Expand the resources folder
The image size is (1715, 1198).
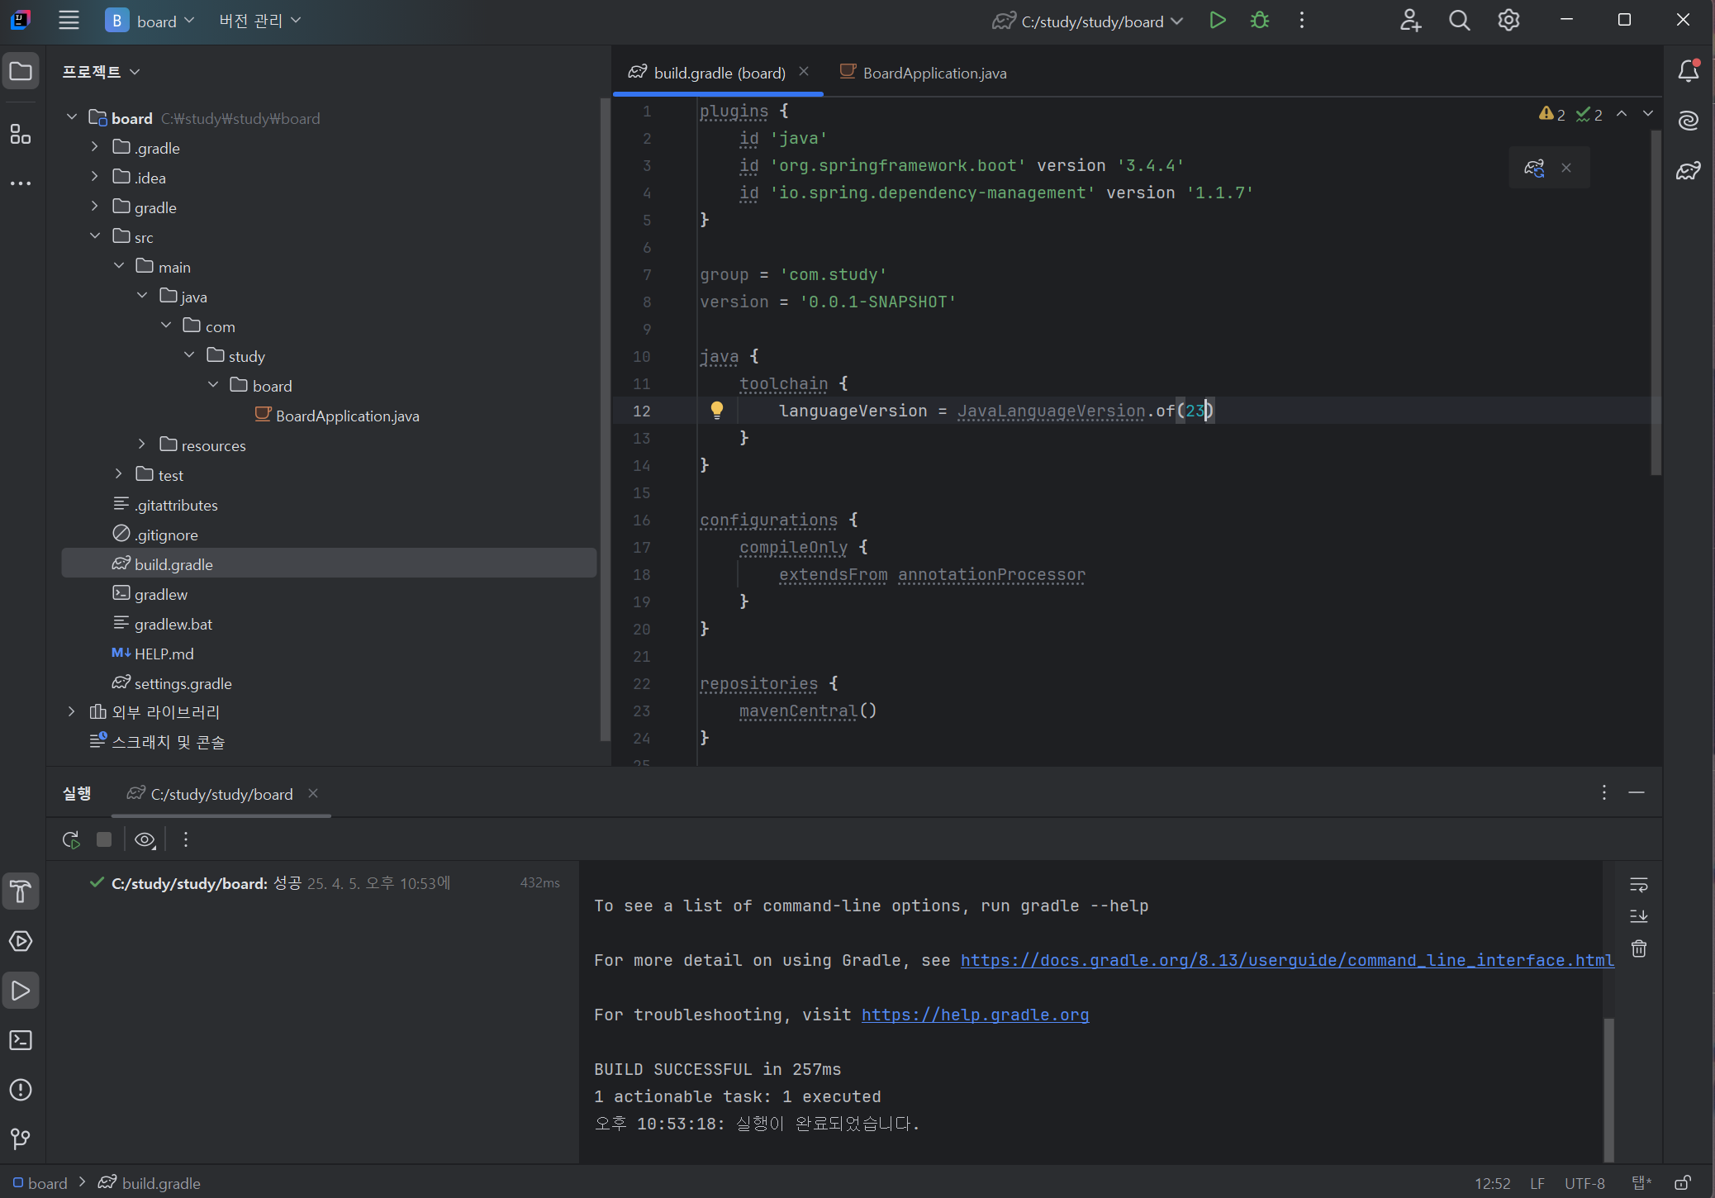[x=142, y=445]
